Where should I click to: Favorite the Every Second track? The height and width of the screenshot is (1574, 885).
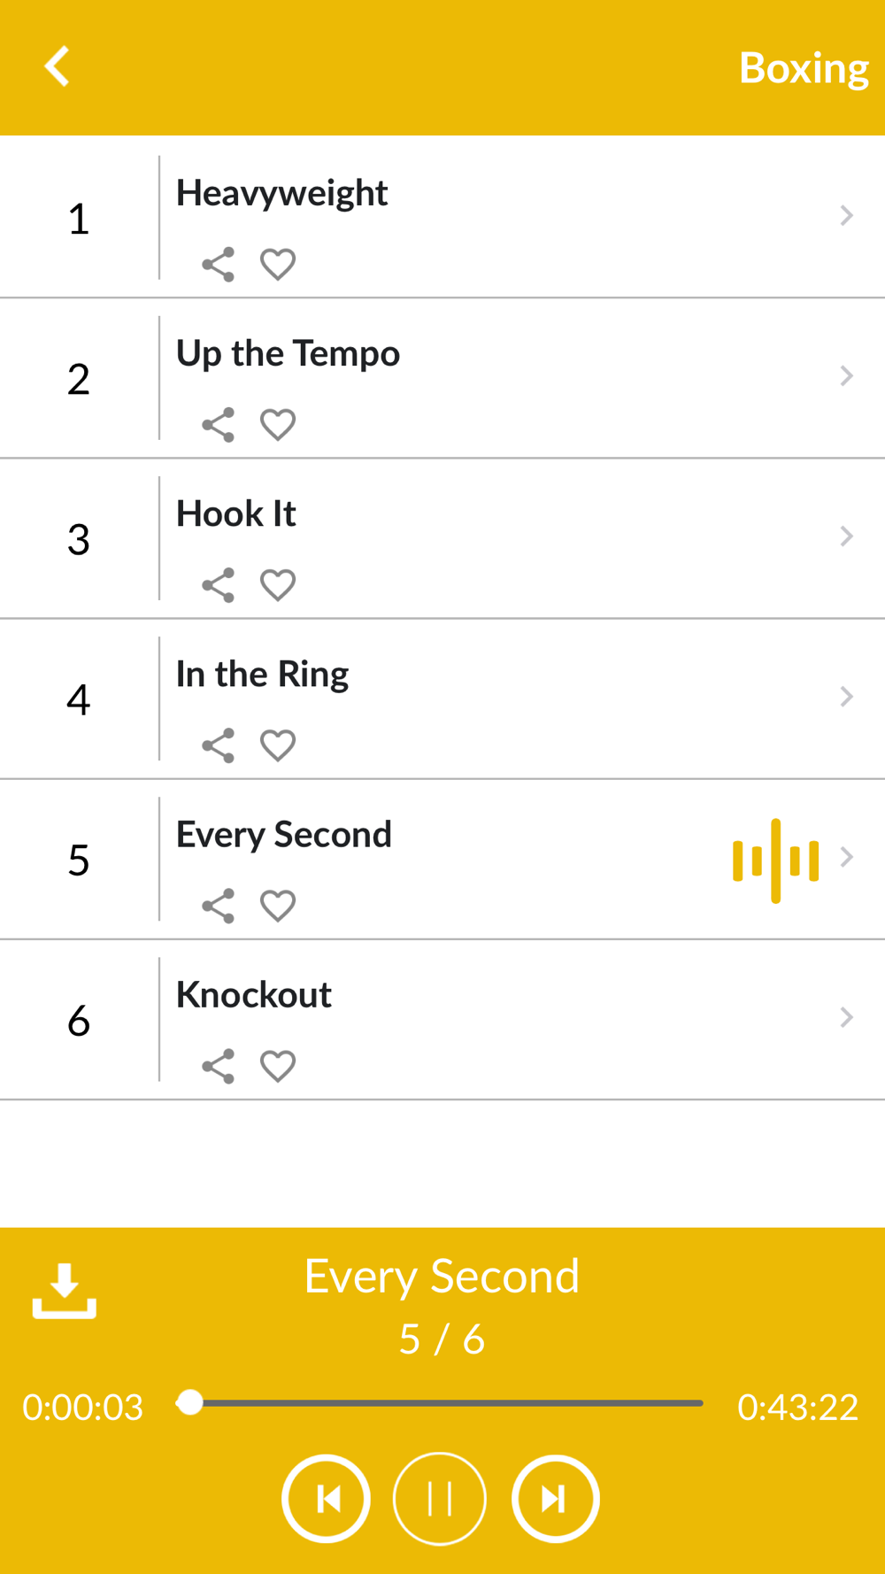[x=278, y=906]
